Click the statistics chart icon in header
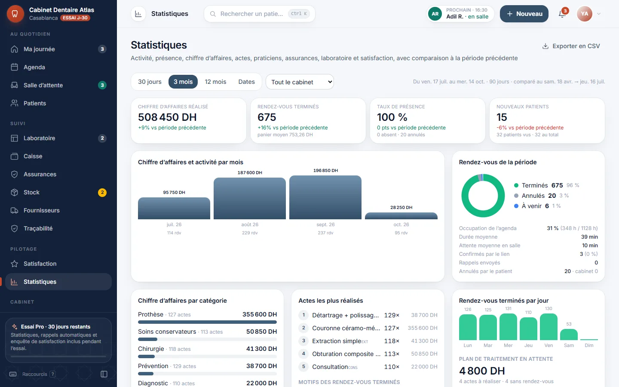619x387 pixels. point(138,14)
